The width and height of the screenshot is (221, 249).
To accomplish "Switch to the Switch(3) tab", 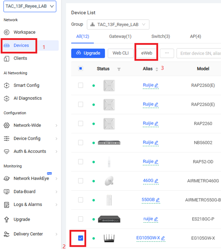I will (161, 37).
